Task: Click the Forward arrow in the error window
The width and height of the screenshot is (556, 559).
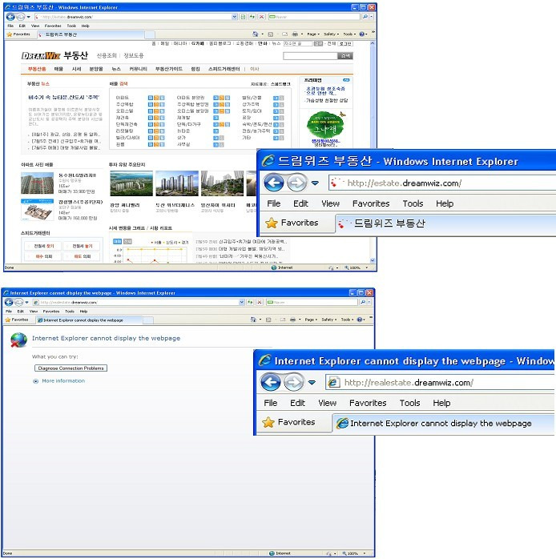Action: click(18, 302)
